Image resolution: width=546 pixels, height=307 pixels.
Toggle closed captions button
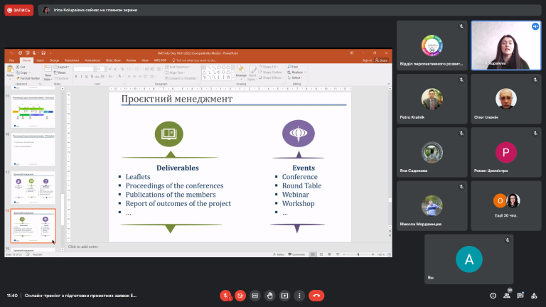pyautogui.click(x=255, y=296)
